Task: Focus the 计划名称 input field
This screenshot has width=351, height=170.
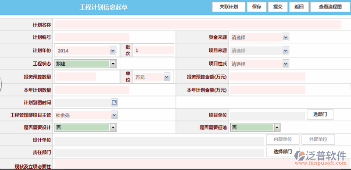Action: (198, 25)
